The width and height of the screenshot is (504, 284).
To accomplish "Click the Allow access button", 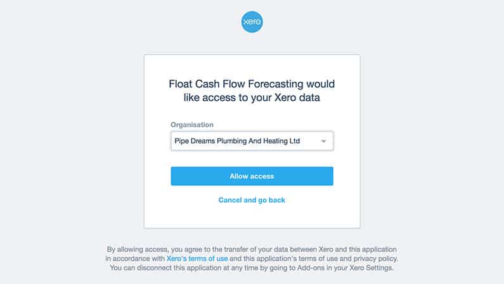I will (252, 176).
